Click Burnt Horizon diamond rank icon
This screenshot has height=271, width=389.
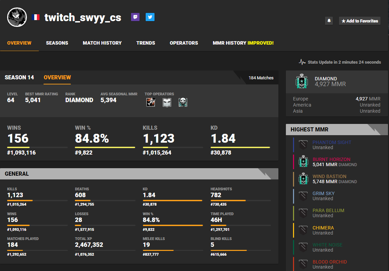point(303,161)
